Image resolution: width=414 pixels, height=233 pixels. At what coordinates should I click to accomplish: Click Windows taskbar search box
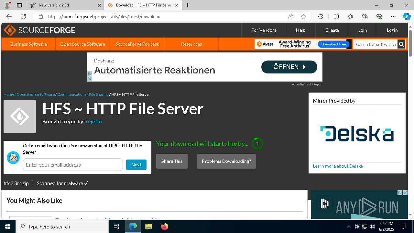pos(62,227)
